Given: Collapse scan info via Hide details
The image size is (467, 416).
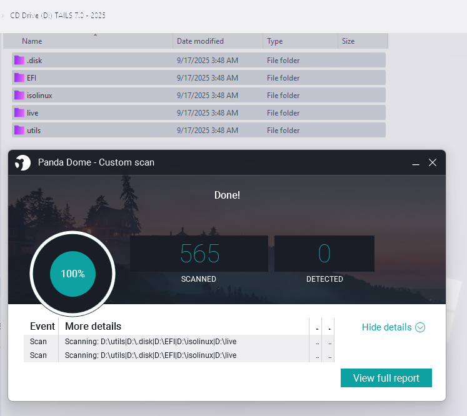Looking at the screenshot, I should point(393,327).
